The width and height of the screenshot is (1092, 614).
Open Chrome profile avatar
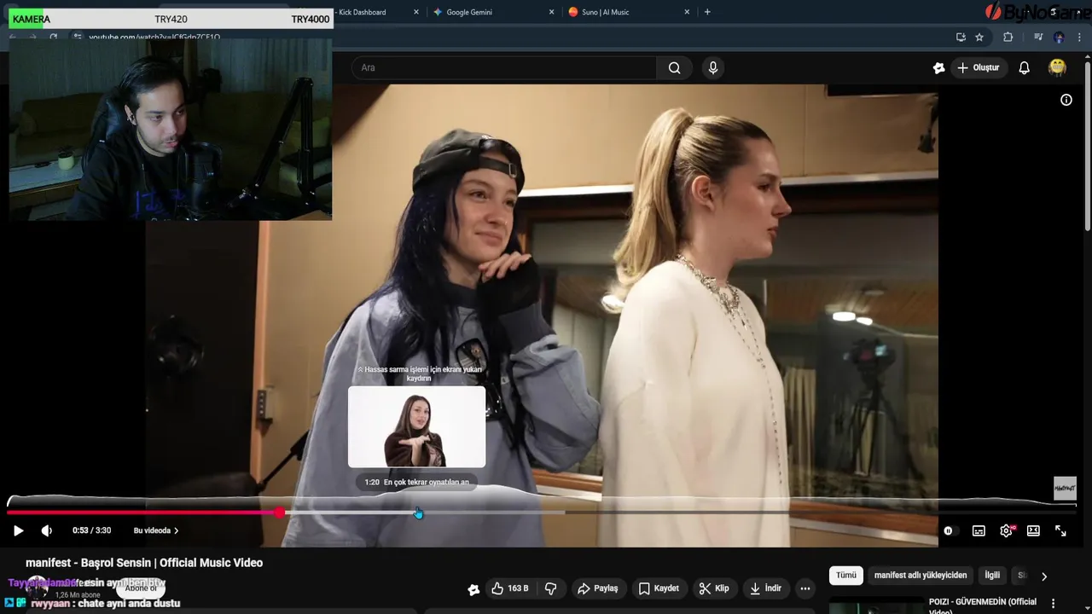tap(1059, 37)
